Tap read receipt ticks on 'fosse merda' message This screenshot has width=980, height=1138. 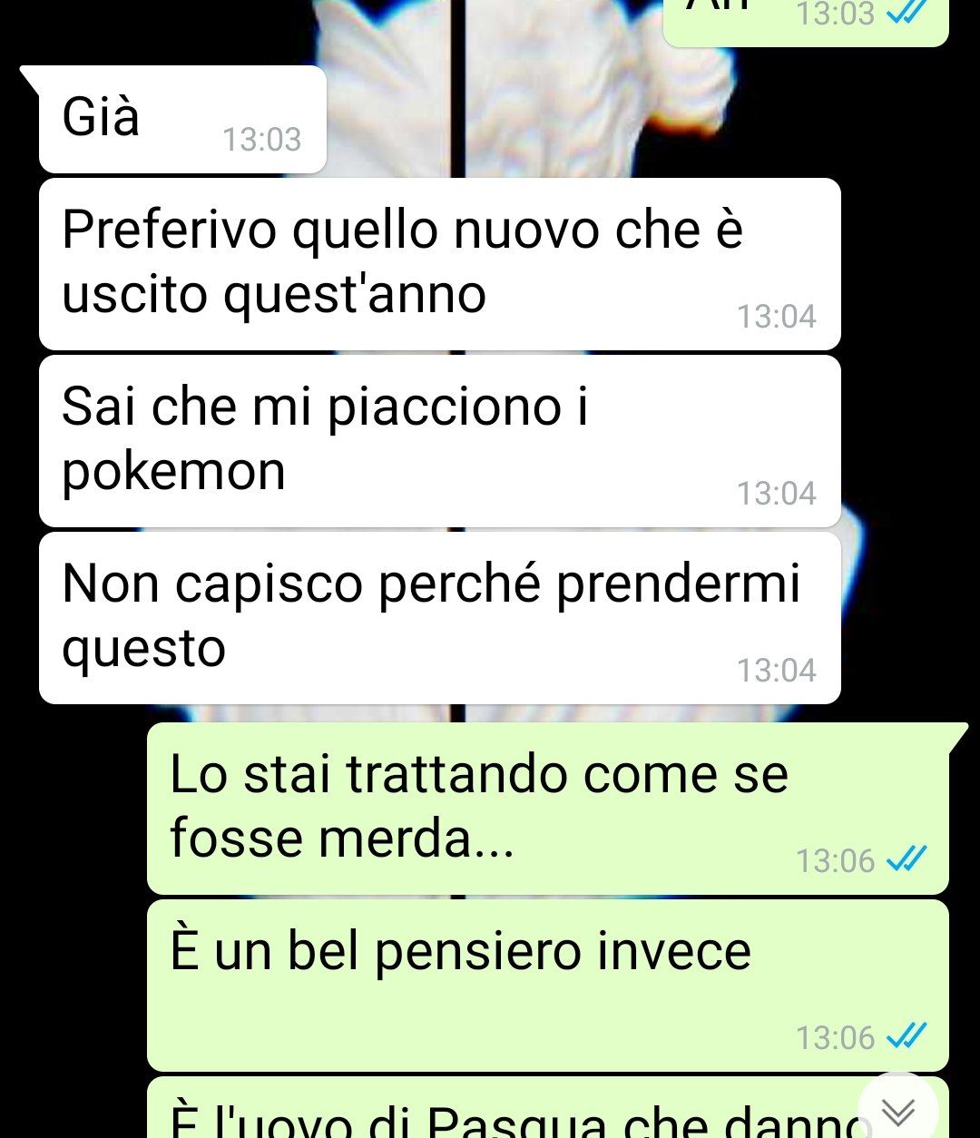[907, 858]
